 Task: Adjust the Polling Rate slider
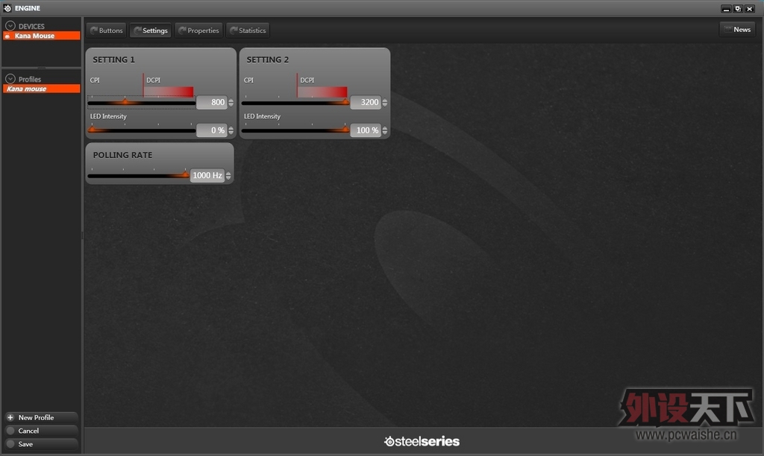[x=138, y=176]
